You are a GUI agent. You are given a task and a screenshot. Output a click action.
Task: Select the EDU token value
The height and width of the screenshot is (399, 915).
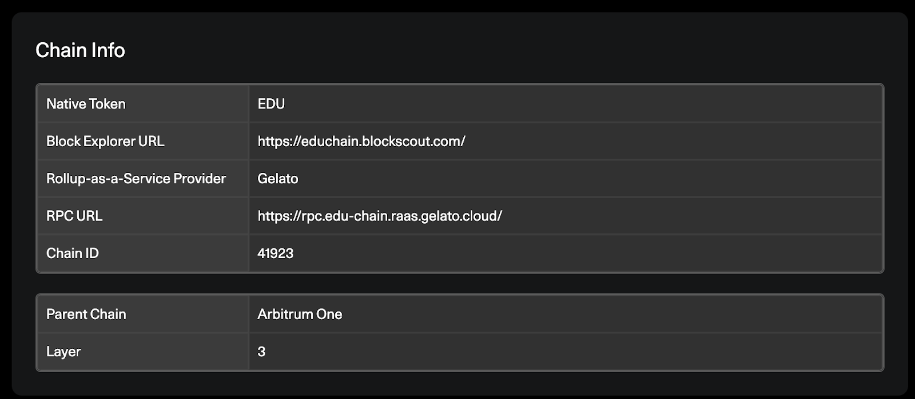[x=271, y=104]
